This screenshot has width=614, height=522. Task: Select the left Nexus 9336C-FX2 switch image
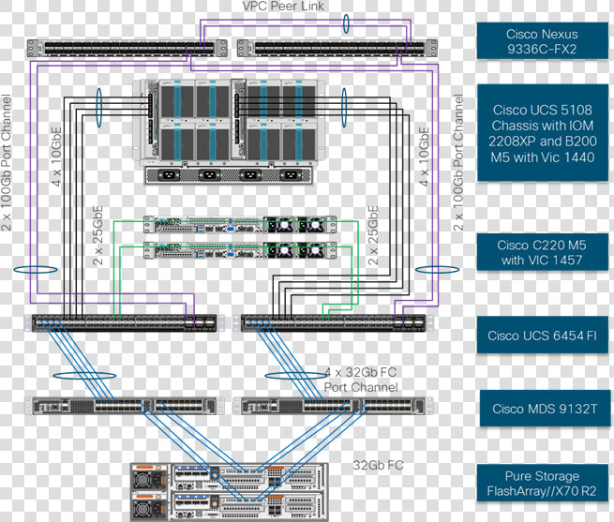[x=127, y=49]
